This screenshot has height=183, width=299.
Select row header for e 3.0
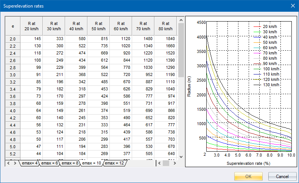click(12, 75)
